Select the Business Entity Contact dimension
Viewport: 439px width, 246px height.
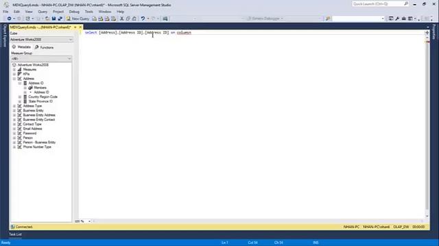click(x=39, y=120)
